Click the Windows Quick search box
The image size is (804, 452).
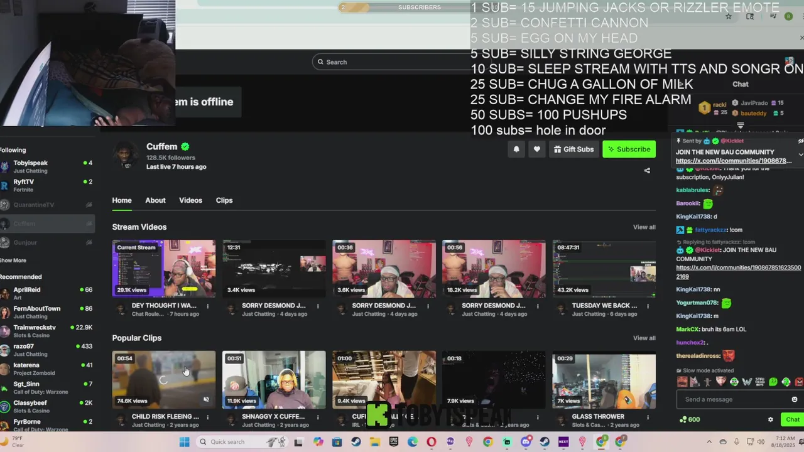[x=241, y=442]
